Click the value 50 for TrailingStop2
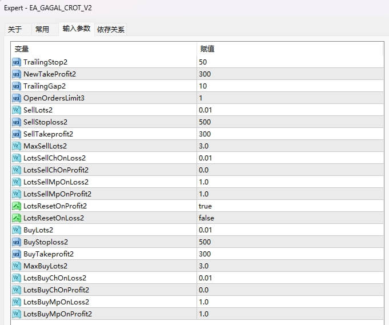 [x=203, y=62]
